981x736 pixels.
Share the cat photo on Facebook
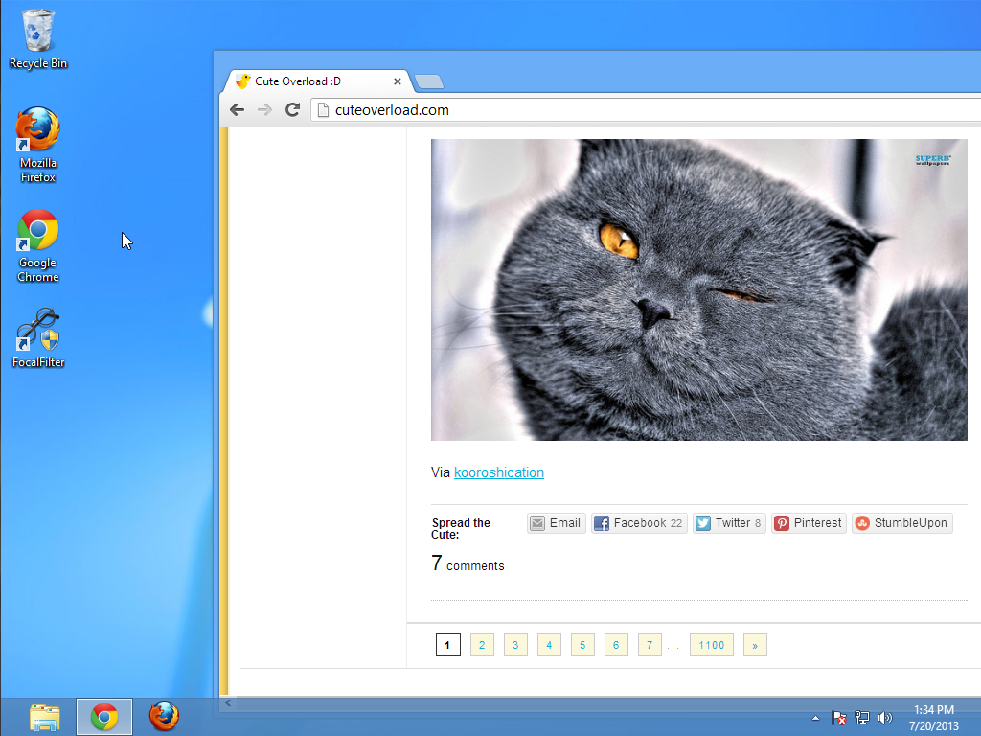[638, 522]
